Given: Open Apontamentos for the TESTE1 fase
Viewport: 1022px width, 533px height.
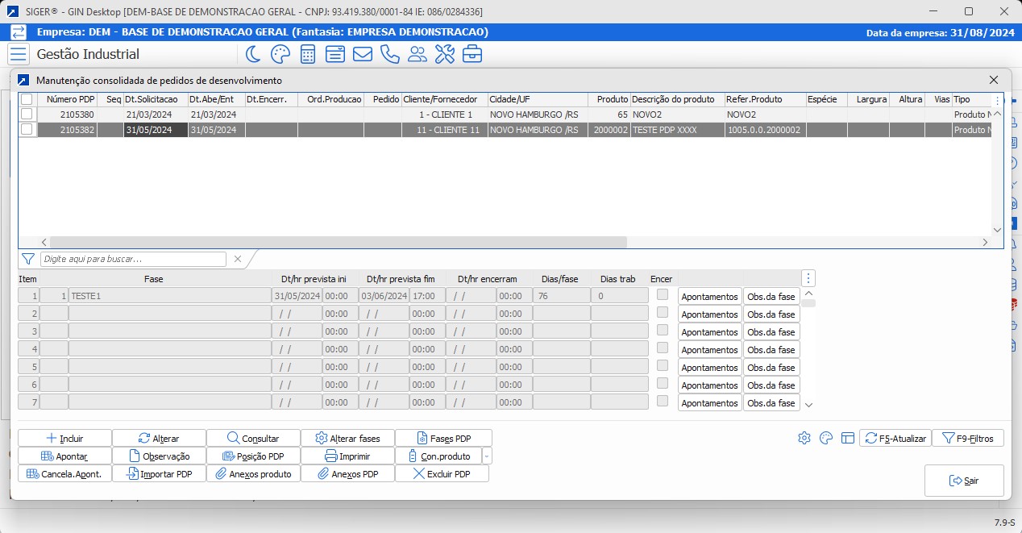Looking at the screenshot, I should click(709, 296).
